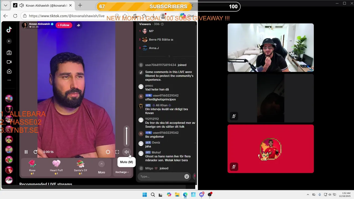
Task: Select the Kovan Alshawish browser tab
Action: [43, 6]
